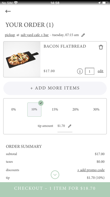Tap the Wi-Fi status icon
110x197 pixels.
coord(16,3)
